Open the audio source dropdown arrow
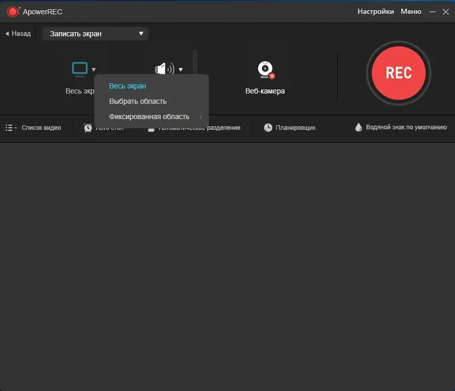 tap(180, 69)
